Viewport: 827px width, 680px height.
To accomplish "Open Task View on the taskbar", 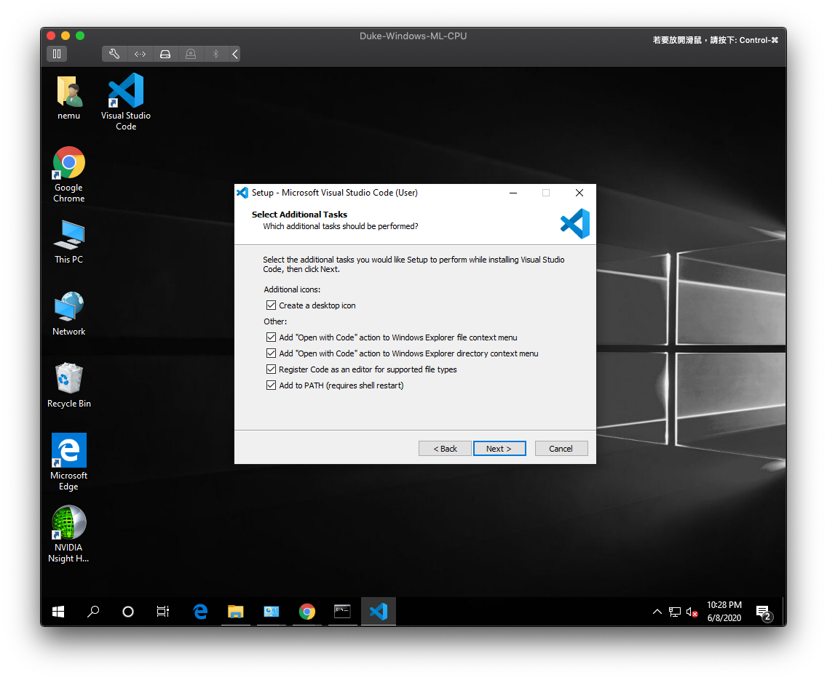I will click(x=163, y=612).
